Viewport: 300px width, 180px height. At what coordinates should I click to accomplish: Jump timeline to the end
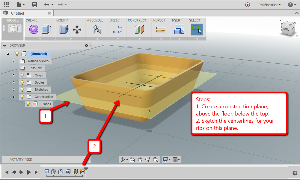click(36, 172)
